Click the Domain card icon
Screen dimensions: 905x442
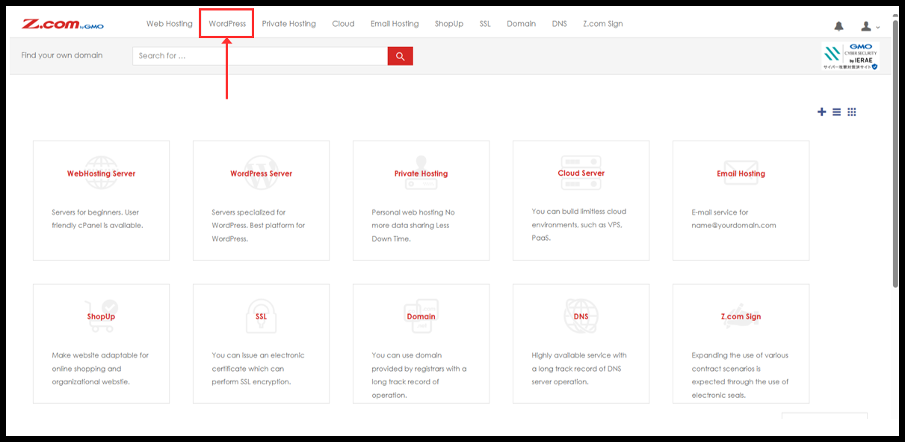tap(421, 316)
